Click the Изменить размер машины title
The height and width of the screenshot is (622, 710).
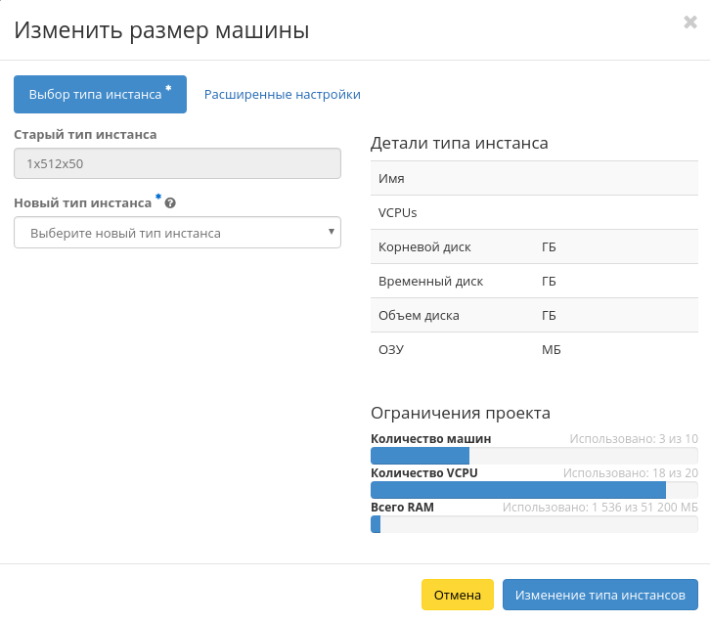click(x=161, y=31)
